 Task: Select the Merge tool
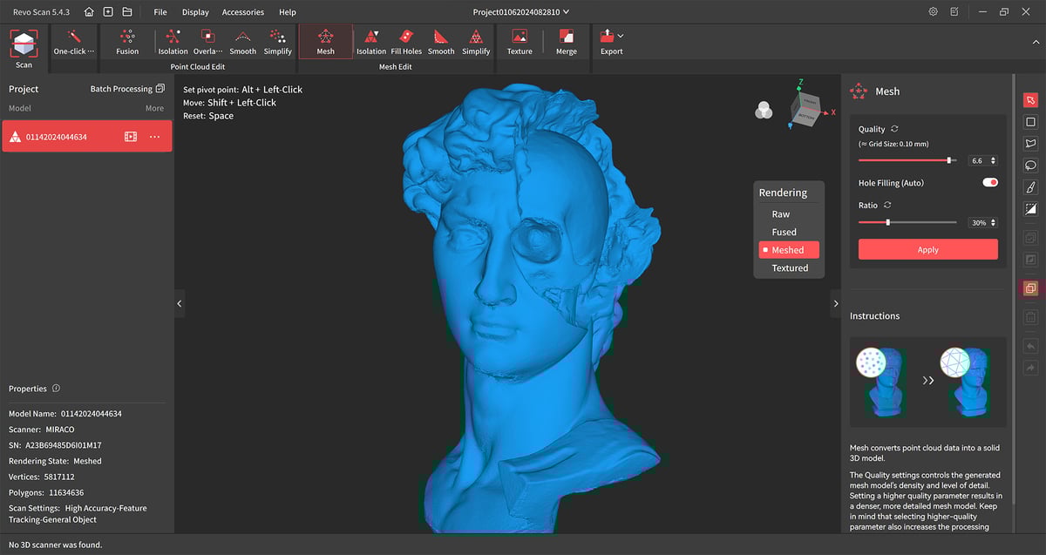(567, 41)
